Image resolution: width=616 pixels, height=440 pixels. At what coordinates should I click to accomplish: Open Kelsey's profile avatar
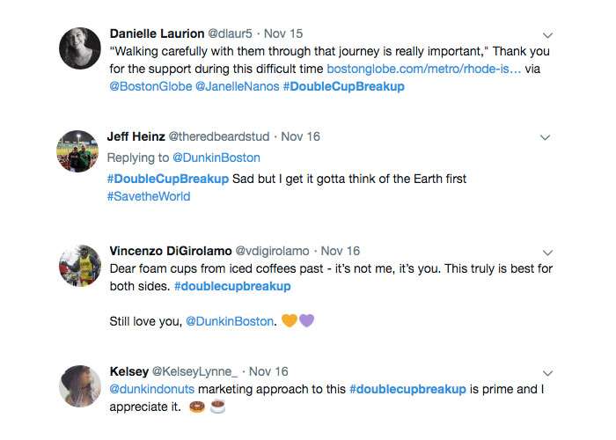79,385
